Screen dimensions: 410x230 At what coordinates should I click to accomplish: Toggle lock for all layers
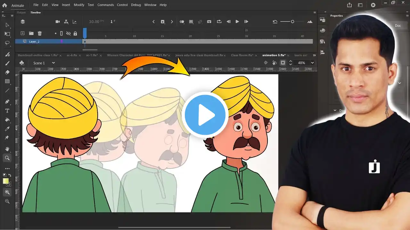tap(75, 33)
